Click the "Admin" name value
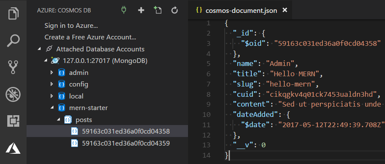This screenshot has width=385, height=164. (280, 63)
